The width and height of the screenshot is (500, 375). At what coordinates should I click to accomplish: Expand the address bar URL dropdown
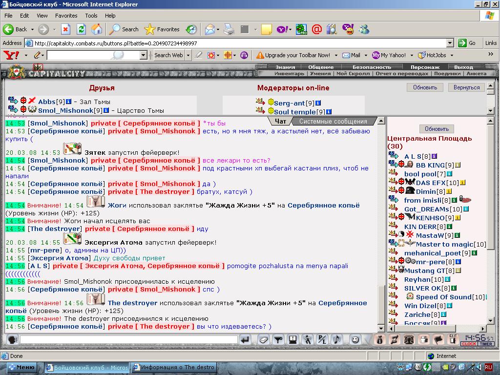(x=450, y=43)
